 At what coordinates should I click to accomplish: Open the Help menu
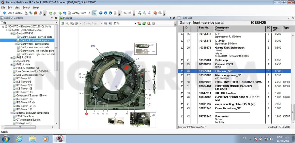(x=36, y=7)
